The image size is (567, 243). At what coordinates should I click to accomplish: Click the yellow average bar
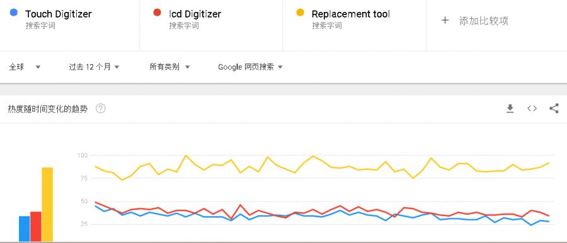(x=47, y=205)
